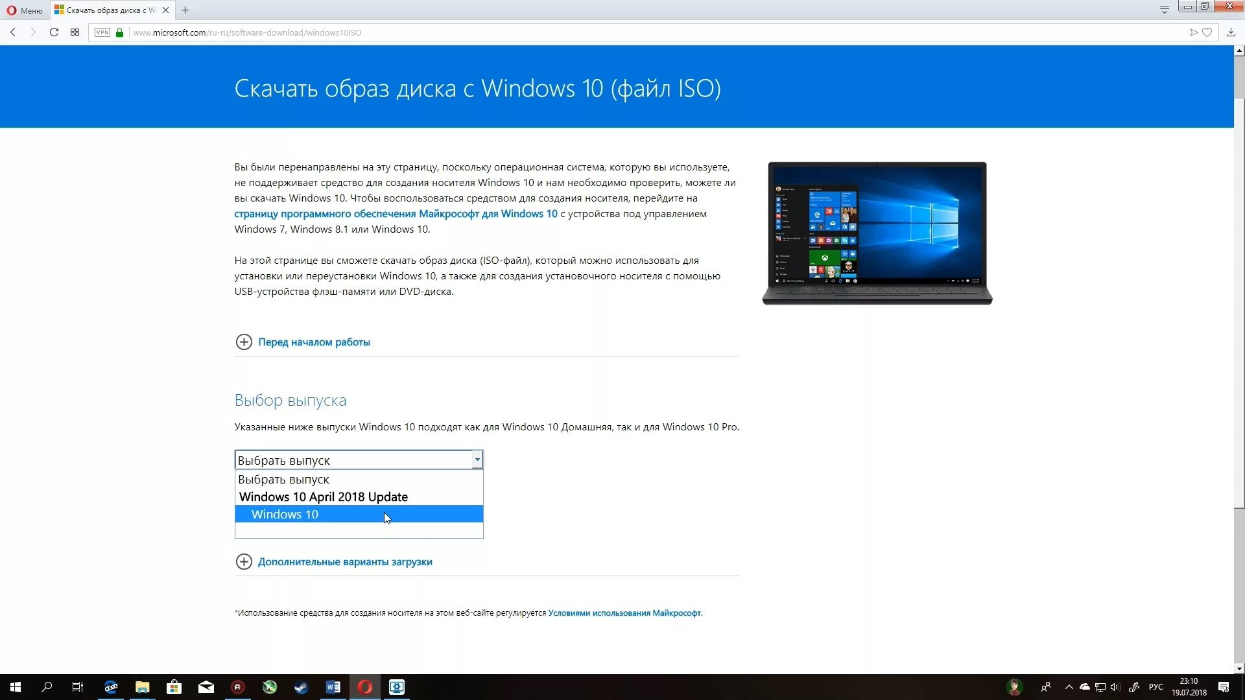Screen dimensions: 1245x700
Task: Click scrollbar down arrow
Action: click(x=1239, y=668)
